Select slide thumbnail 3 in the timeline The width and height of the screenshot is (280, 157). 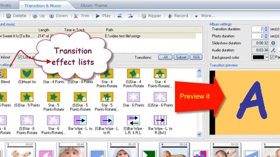[x=123, y=150]
